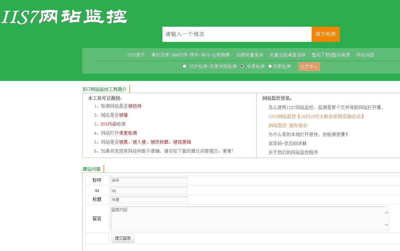Go to 站群批量查询

click(250, 55)
